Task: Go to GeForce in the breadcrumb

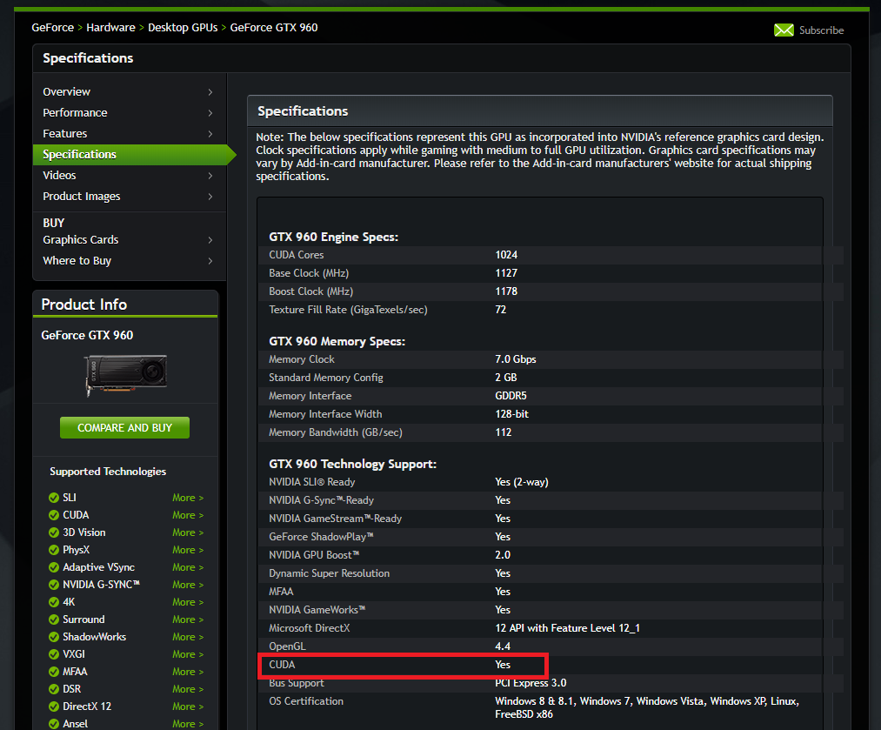Action: [52, 28]
